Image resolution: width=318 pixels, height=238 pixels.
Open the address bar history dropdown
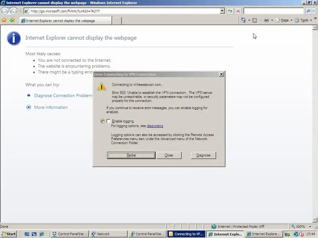tap(222, 11)
